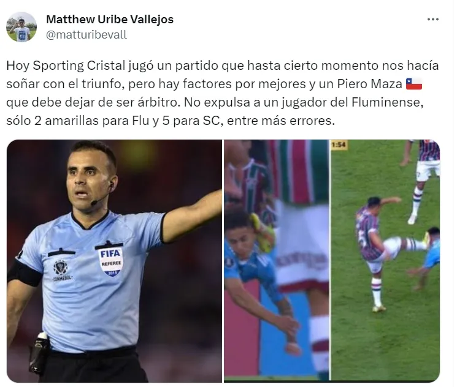Click the referee's black armband

pos(24,274)
